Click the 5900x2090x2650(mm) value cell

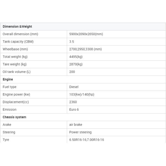86,34
